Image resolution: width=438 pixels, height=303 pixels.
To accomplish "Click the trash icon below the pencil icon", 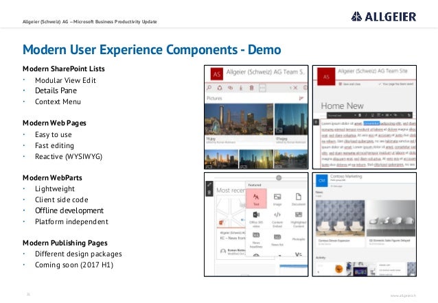I will pyautogui.click(x=209, y=193).
